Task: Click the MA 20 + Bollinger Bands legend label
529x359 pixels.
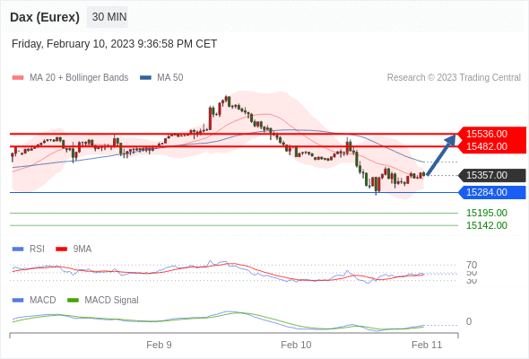Action: [x=79, y=78]
